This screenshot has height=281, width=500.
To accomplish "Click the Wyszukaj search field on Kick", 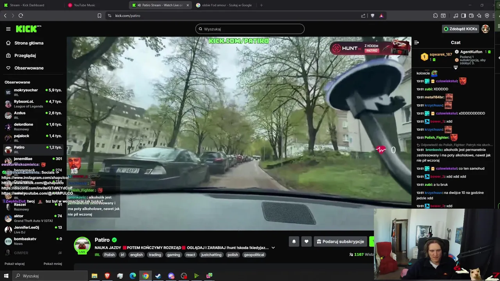I will click(250, 29).
